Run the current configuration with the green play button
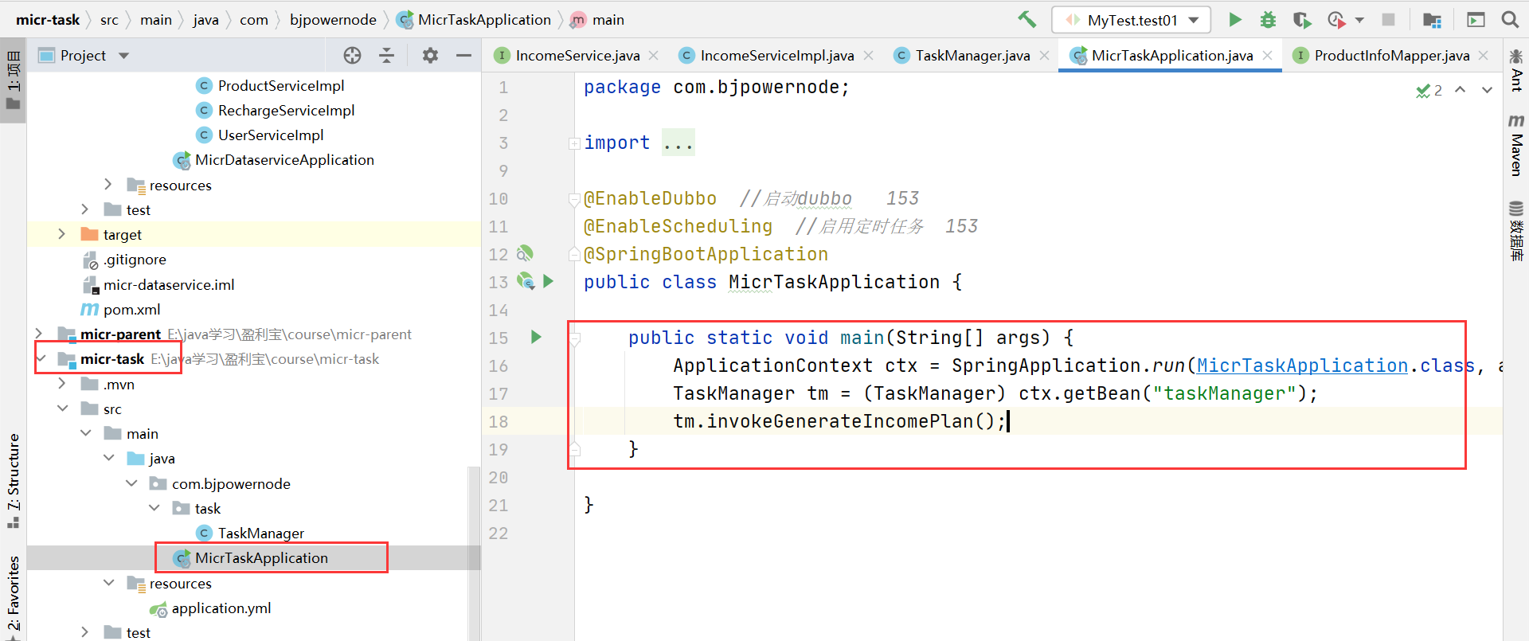Viewport: 1529px width, 641px height. click(x=1234, y=19)
